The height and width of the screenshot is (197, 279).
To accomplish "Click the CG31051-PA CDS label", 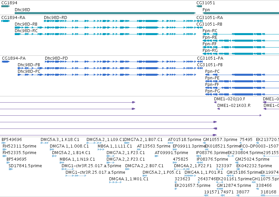I will click(x=210, y=58).
